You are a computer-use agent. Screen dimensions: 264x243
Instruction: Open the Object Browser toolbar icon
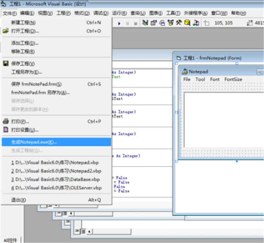170,23
